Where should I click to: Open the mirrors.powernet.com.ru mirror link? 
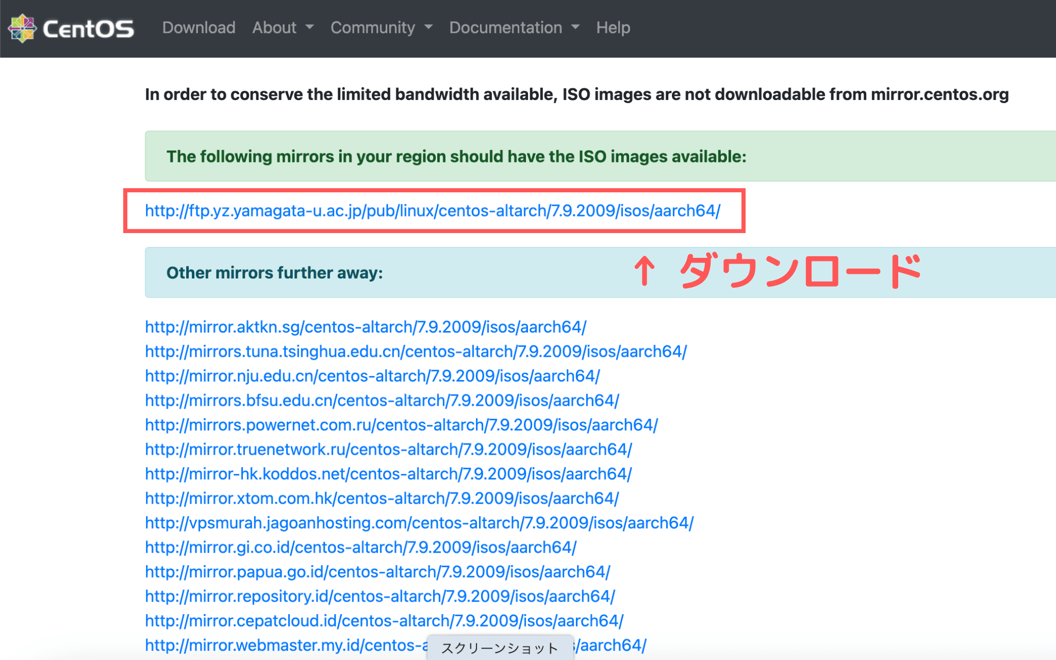pos(401,425)
